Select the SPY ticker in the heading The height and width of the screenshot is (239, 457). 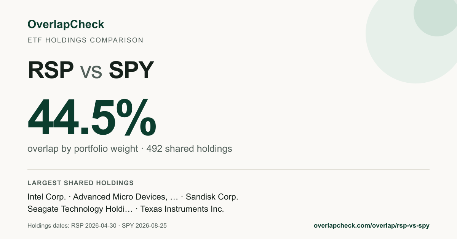pyautogui.click(x=131, y=70)
